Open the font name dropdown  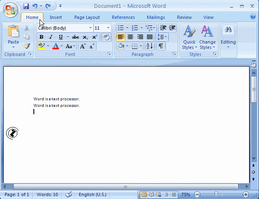coord(90,28)
